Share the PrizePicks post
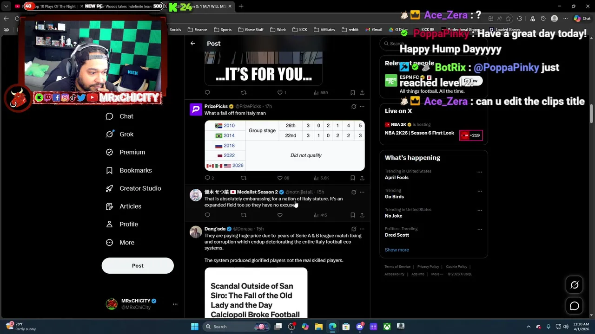595x334 pixels. click(x=362, y=178)
